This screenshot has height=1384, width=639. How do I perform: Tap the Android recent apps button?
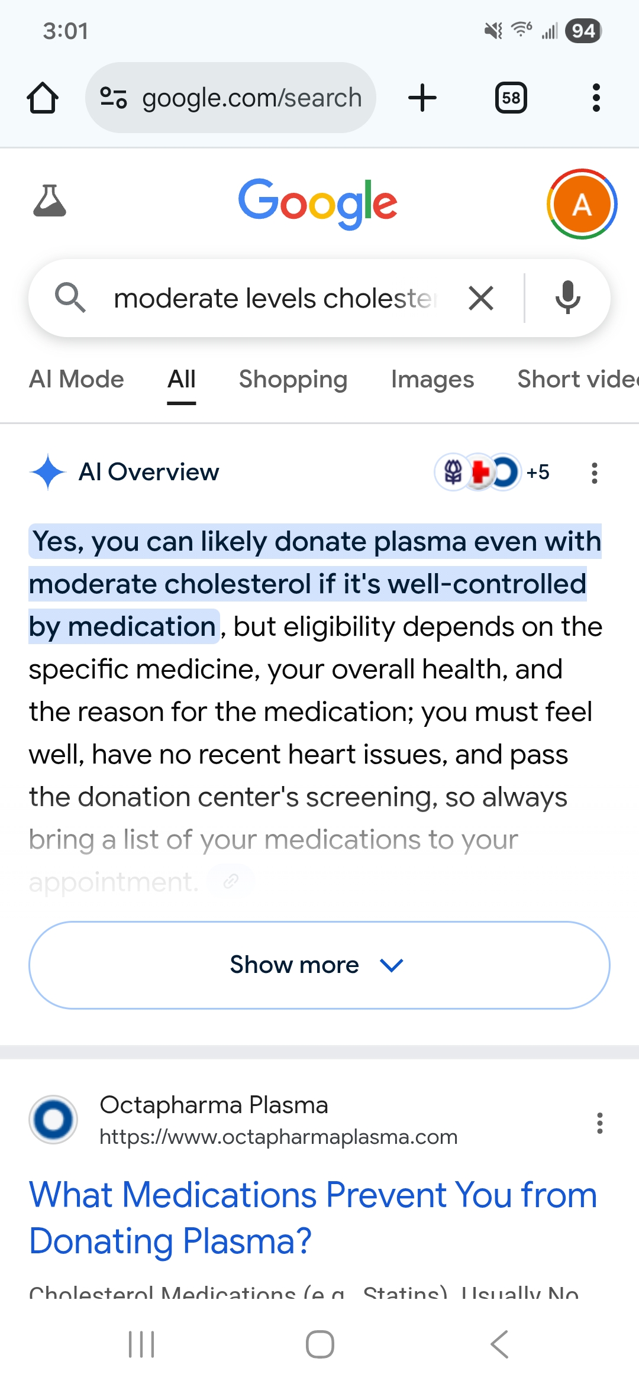141,1344
